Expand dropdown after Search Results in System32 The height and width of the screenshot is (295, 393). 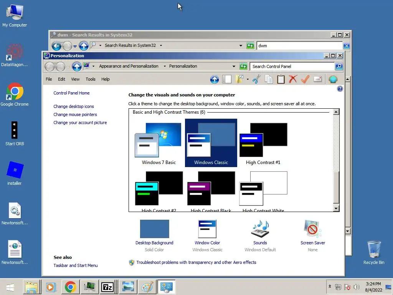point(161,45)
